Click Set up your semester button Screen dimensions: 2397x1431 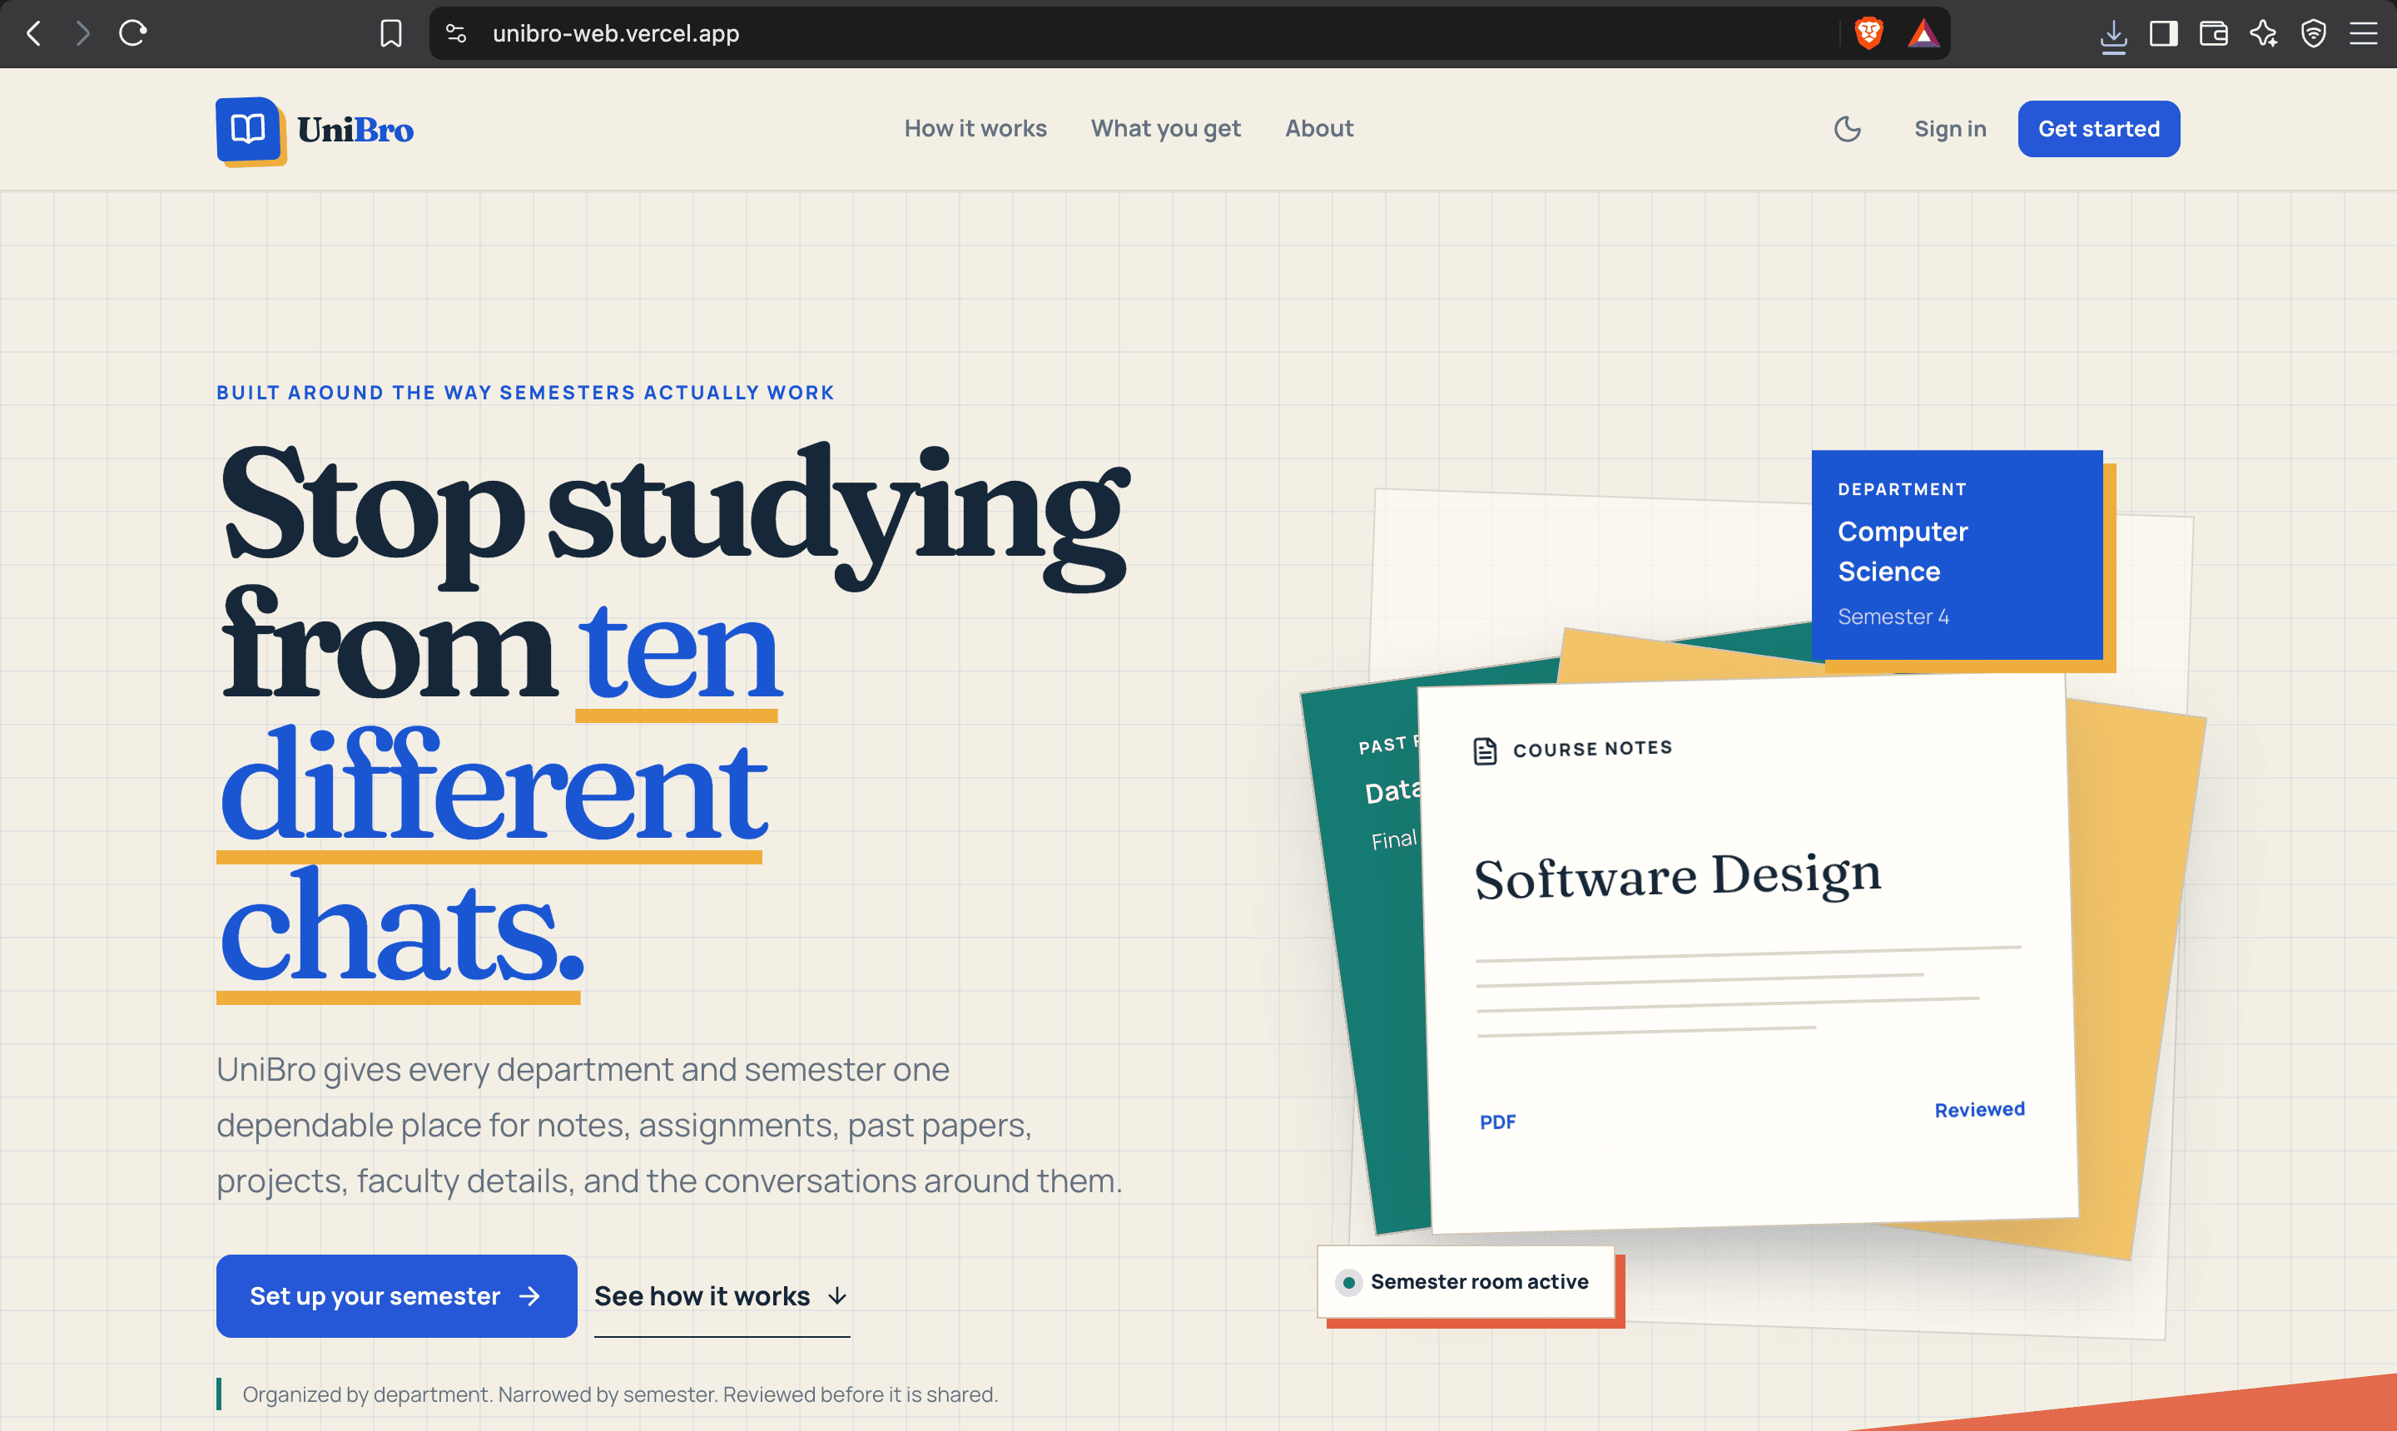coord(396,1295)
